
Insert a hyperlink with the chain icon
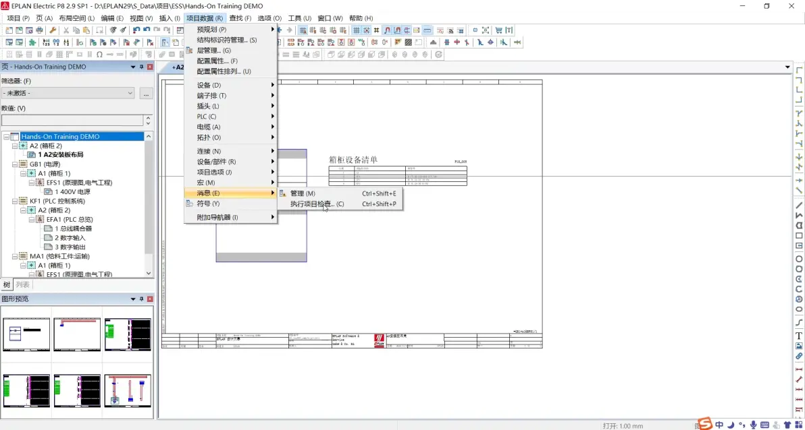(799, 356)
